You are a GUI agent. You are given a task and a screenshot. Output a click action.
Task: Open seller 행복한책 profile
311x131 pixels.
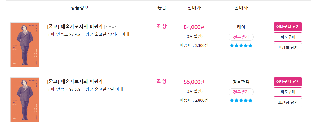(x=241, y=82)
